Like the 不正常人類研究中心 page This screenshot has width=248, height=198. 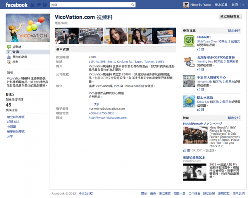coord(201,89)
